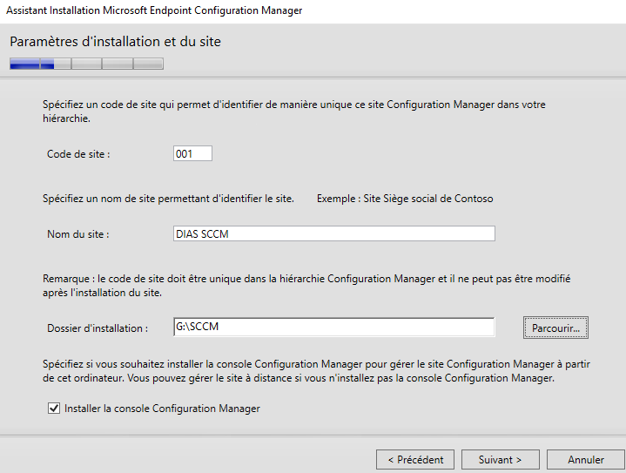
Task: Continue with the Suivant button
Action: tap(500, 459)
